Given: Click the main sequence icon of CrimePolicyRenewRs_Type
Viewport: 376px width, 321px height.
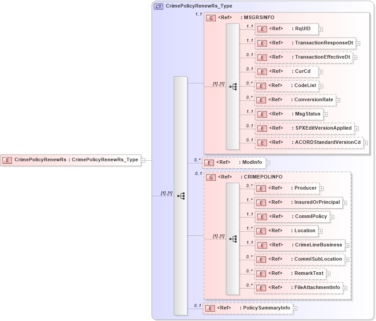Looking at the screenshot, I should [x=181, y=196].
